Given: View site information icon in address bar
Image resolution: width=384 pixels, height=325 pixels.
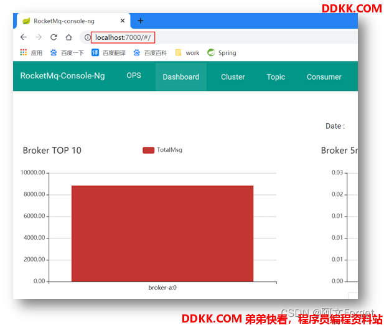Looking at the screenshot, I should [87, 37].
